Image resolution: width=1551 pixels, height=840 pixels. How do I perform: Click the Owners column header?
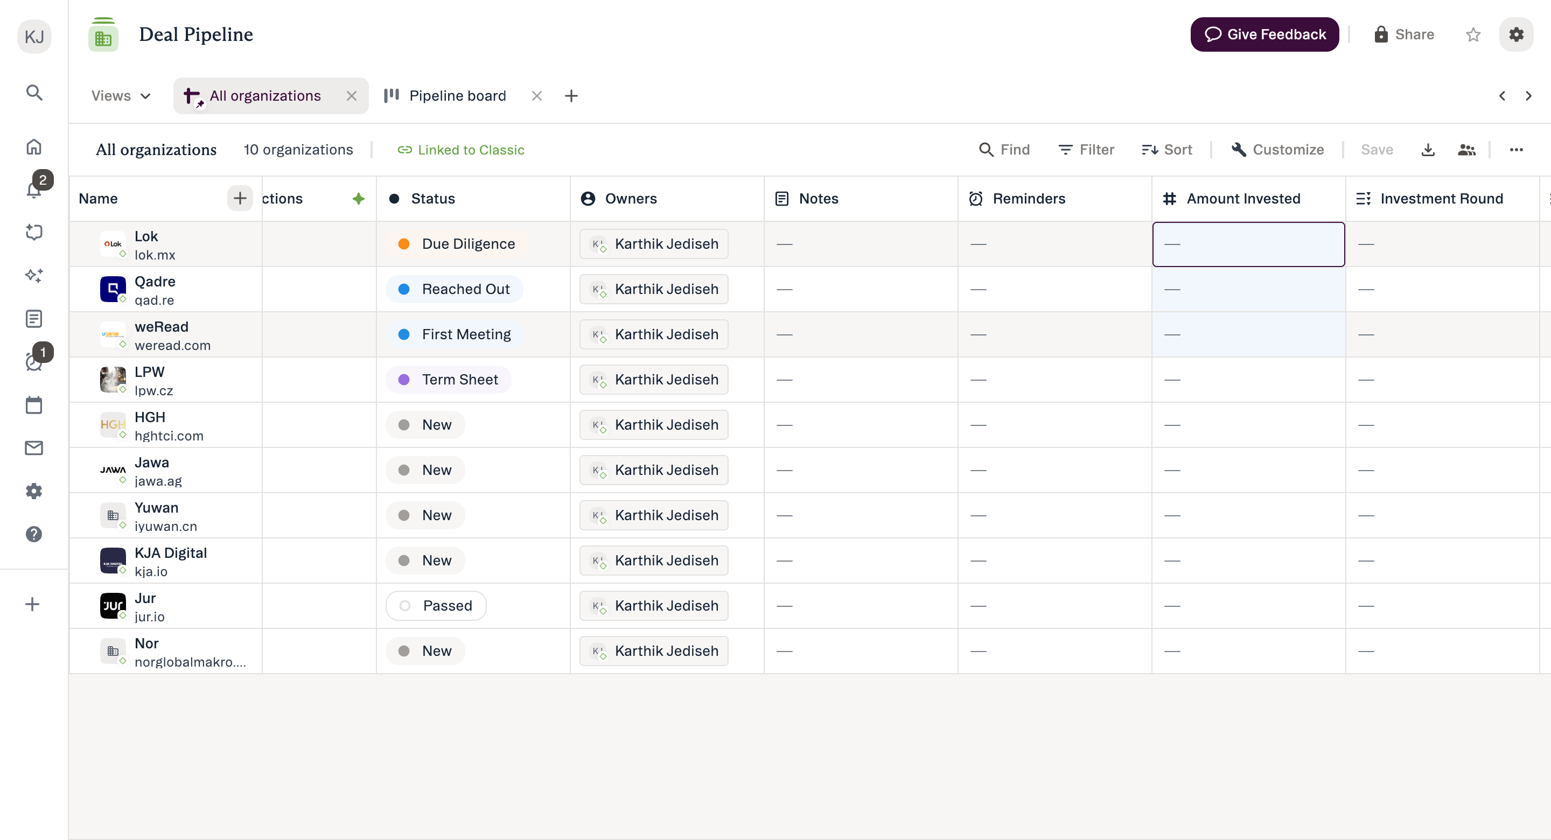(667, 199)
